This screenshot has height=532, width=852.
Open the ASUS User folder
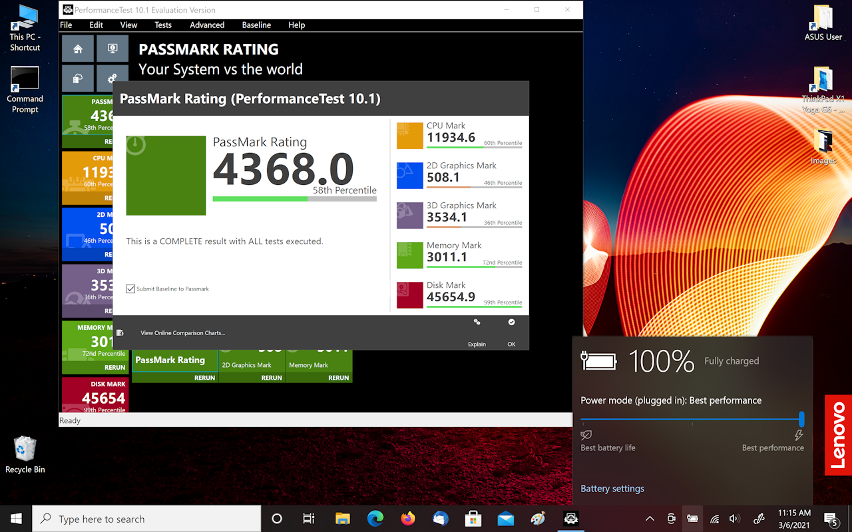pyautogui.click(x=823, y=23)
